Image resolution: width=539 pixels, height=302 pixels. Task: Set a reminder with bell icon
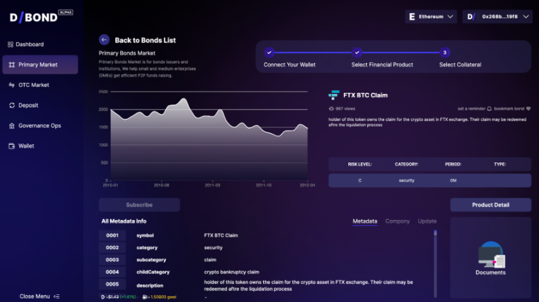tap(489, 109)
